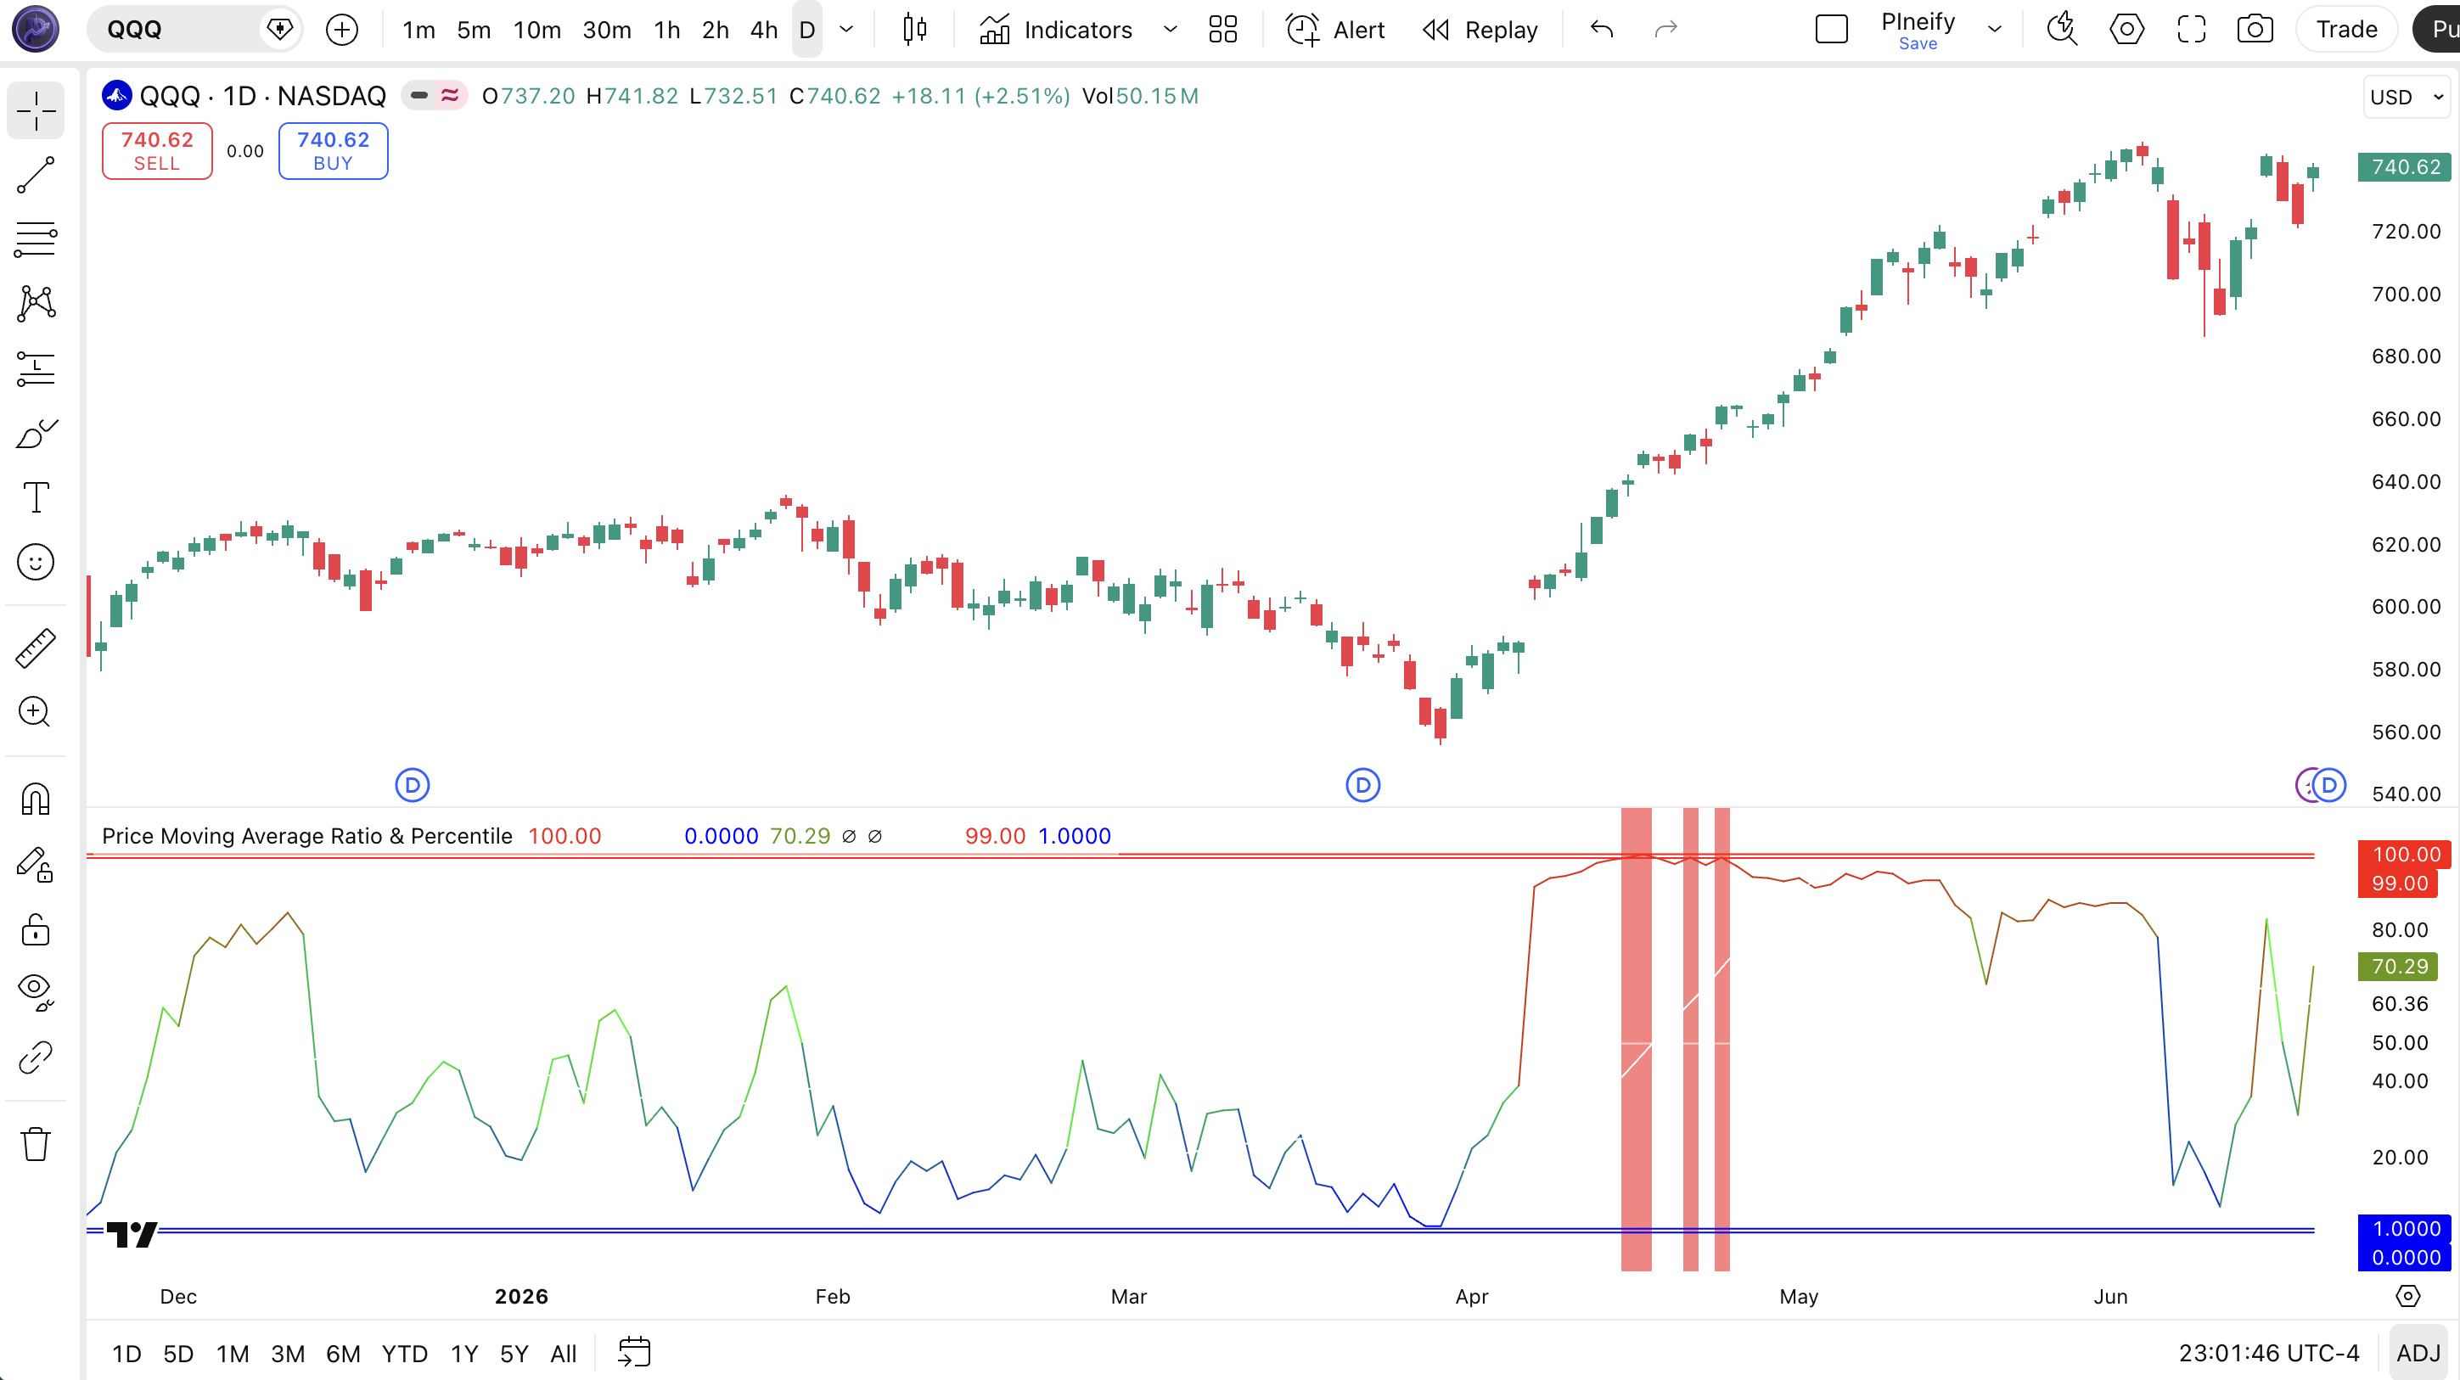Activate the zoom in tool
Image resolution: width=2460 pixels, height=1380 pixels.
pyautogui.click(x=36, y=712)
